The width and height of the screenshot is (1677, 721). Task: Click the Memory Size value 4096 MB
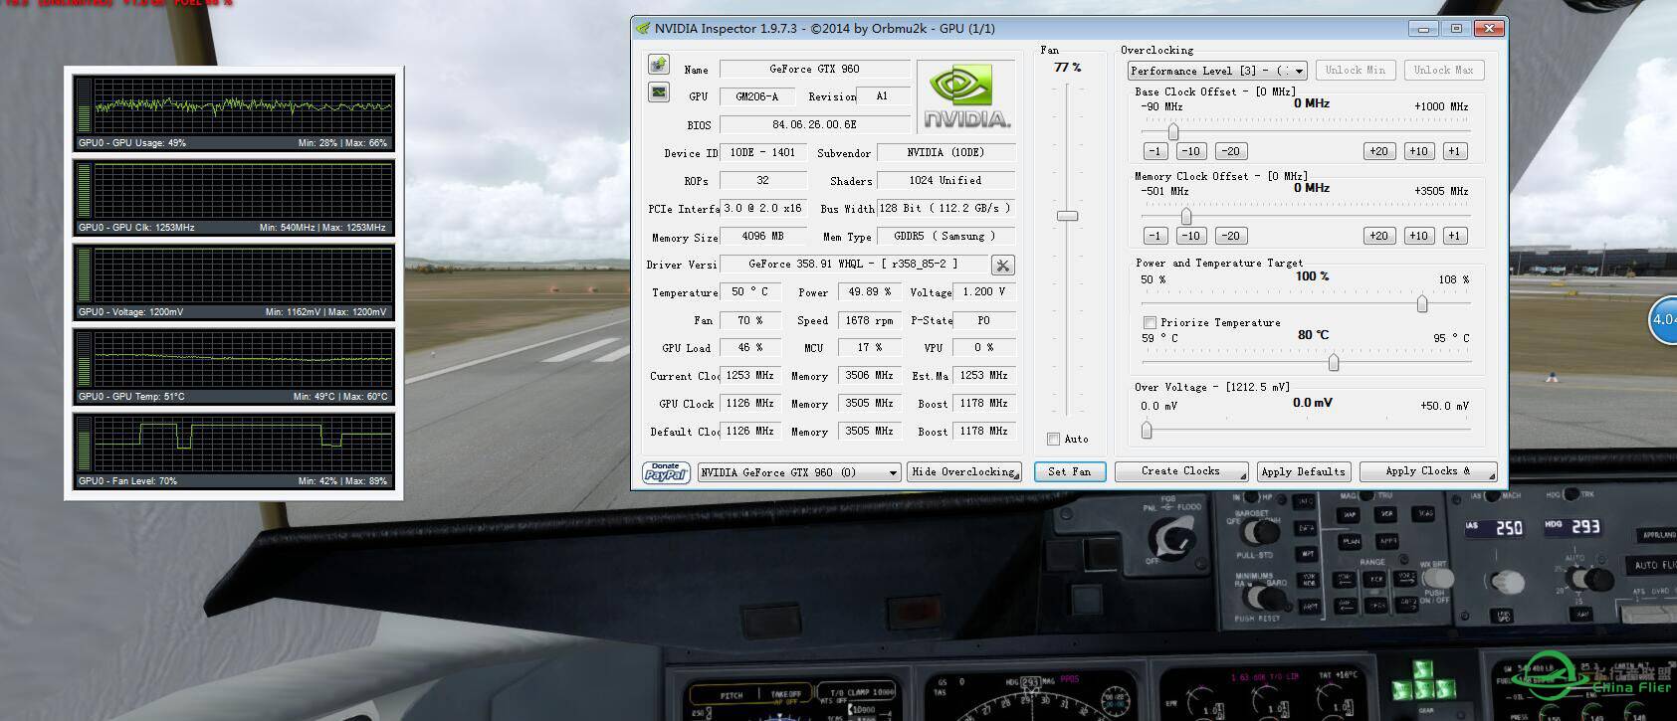tap(762, 236)
